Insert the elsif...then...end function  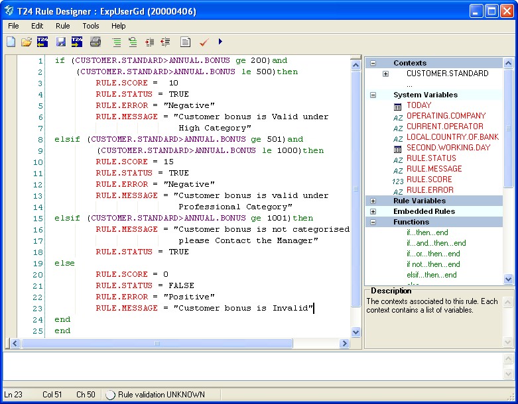point(432,275)
